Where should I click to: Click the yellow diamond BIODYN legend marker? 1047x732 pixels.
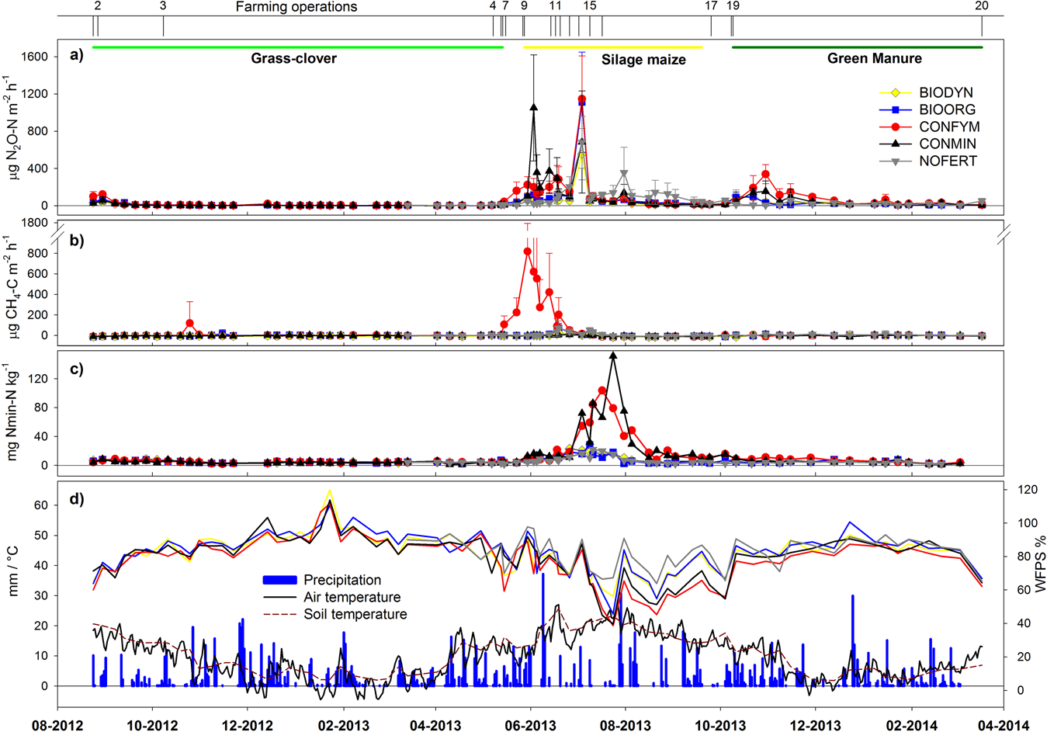(894, 93)
